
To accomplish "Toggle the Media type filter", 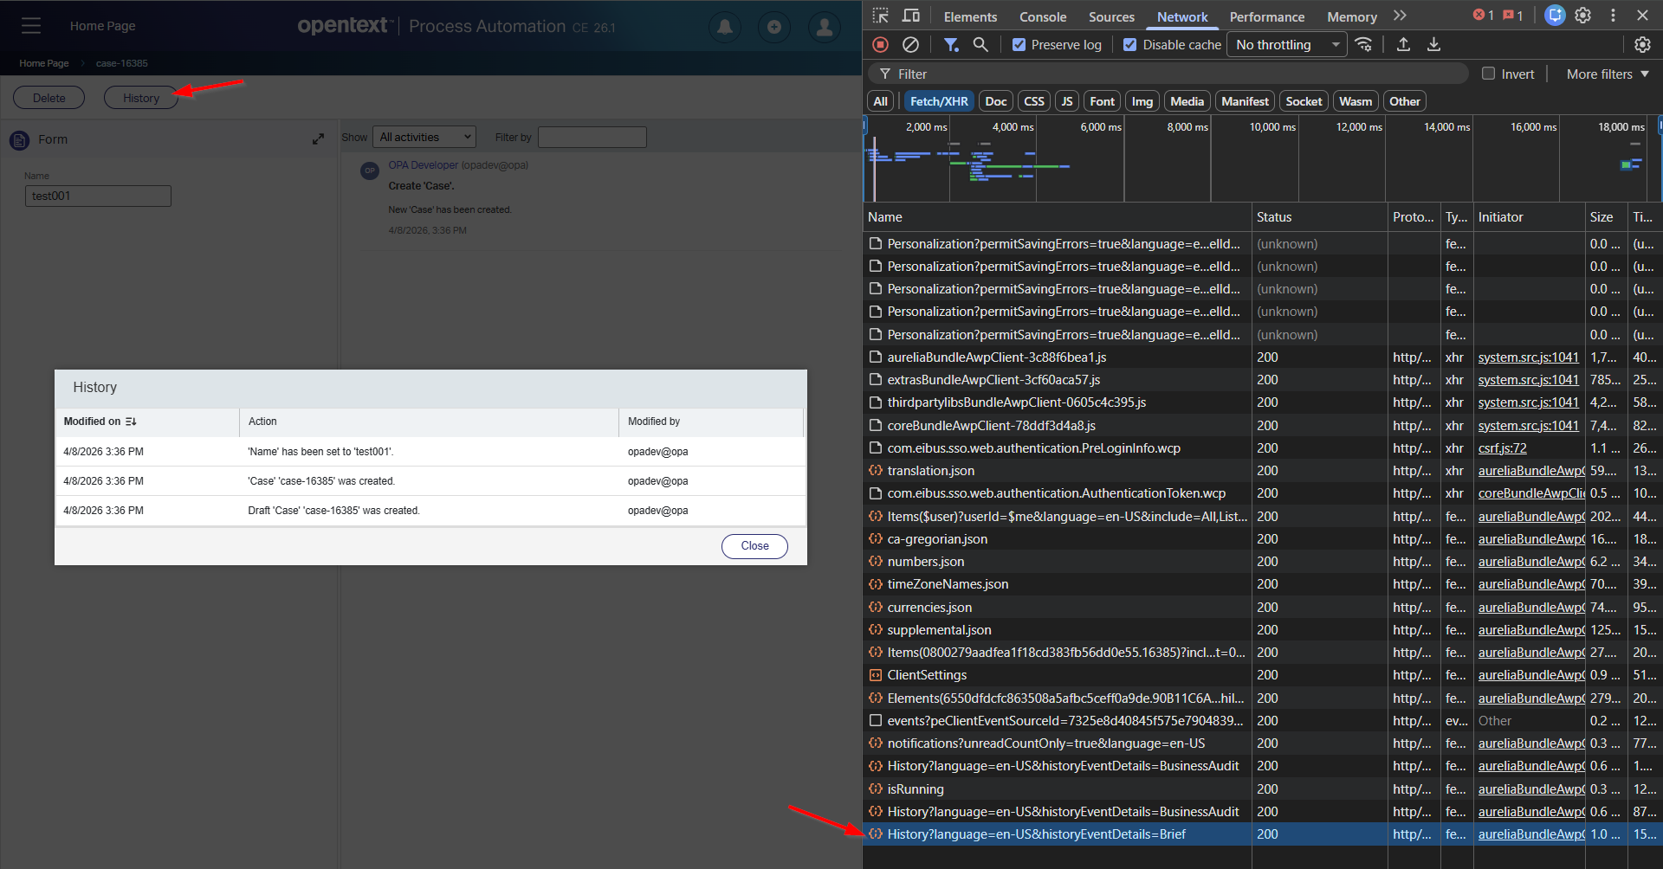I will [x=1187, y=101].
